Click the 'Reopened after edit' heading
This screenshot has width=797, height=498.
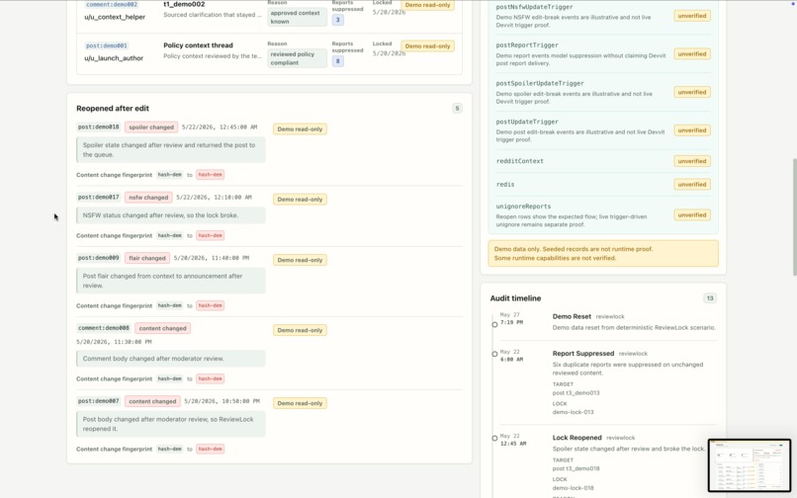[x=113, y=109]
